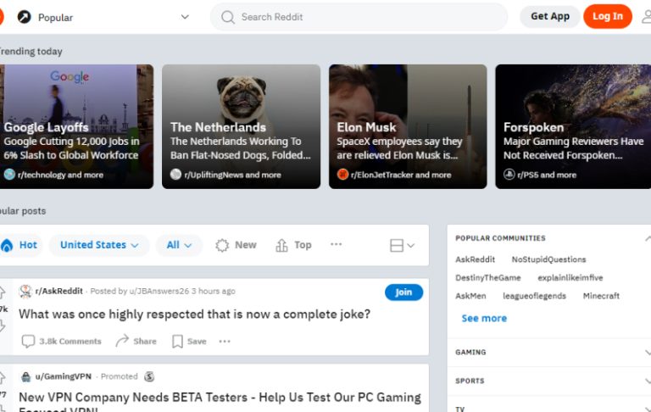Open the Forspoken trending card
The width and height of the screenshot is (651, 412).
[573, 126]
